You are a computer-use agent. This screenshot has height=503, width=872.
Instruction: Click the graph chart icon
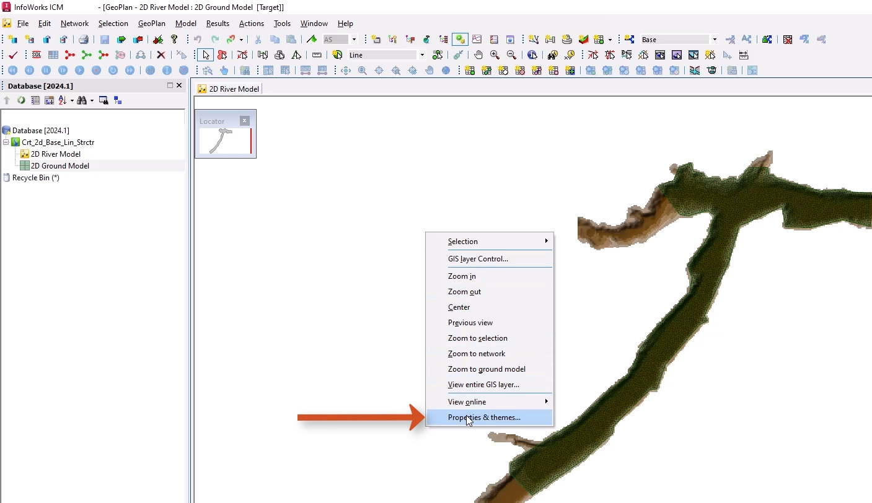pos(477,40)
